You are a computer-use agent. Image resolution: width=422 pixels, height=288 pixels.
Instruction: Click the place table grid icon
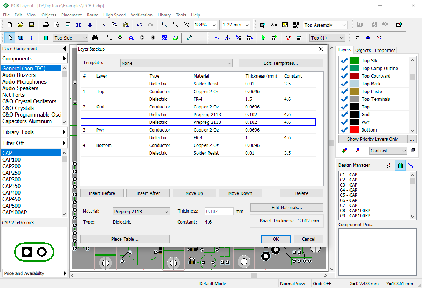tap(200, 38)
